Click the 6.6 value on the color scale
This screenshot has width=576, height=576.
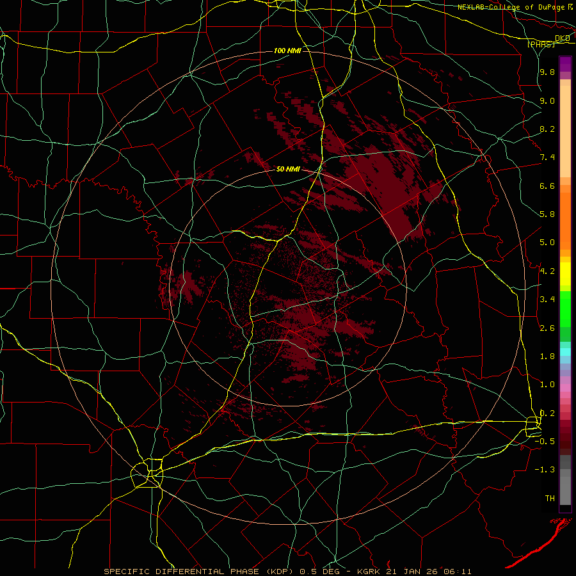pyautogui.click(x=547, y=186)
